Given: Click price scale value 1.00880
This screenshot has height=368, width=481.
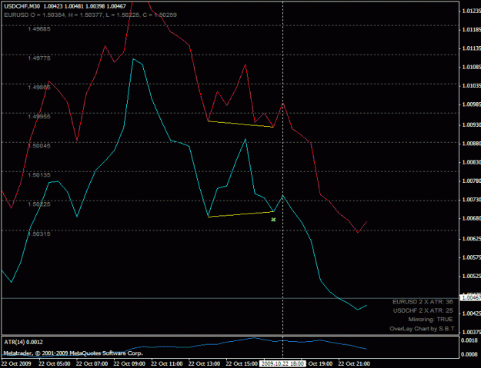Looking at the screenshot, I should click(471, 144).
